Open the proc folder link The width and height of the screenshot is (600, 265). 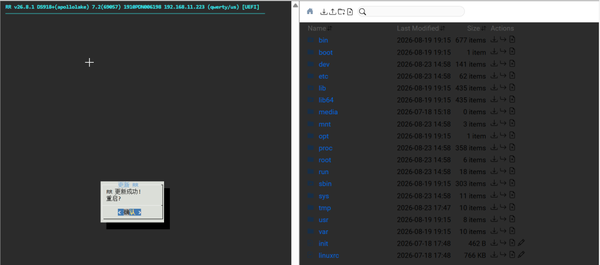click(326, 148)
